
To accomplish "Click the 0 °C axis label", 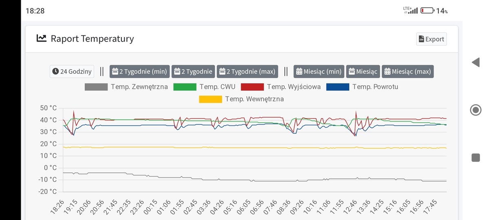I will click(50, 168).
